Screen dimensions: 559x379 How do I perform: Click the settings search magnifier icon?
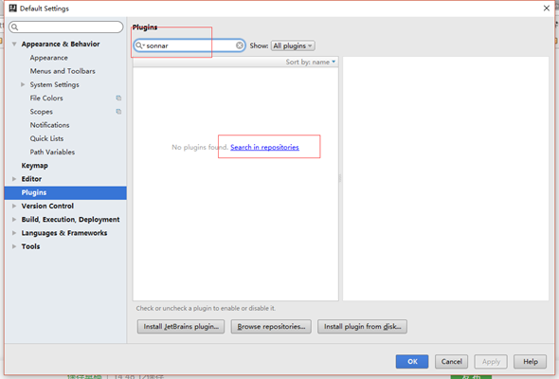pyautogui.click(x=14, y=27)
